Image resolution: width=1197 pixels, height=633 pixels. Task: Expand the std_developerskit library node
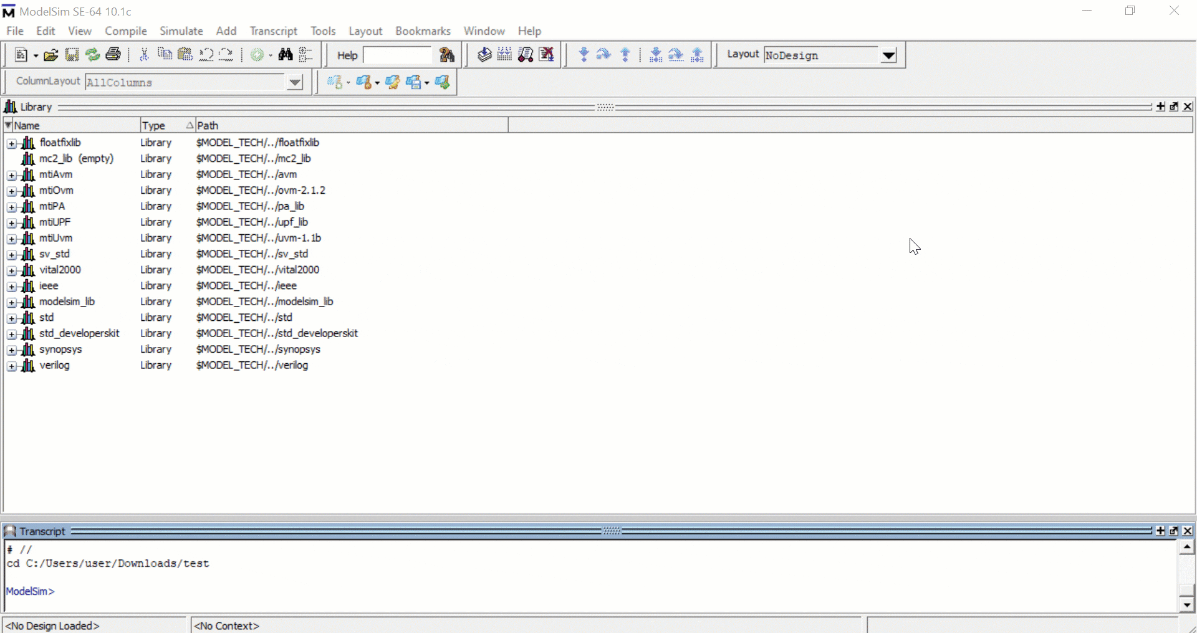(x=12, y=335)
